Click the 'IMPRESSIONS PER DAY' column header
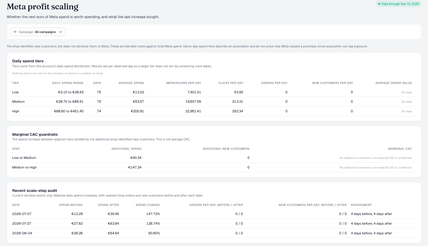 (x=183, y=83)
